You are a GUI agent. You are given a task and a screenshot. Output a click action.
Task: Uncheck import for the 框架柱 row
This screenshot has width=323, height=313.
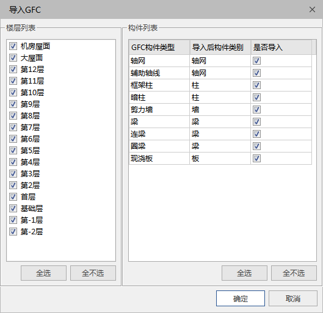click(x=256, y=85)
